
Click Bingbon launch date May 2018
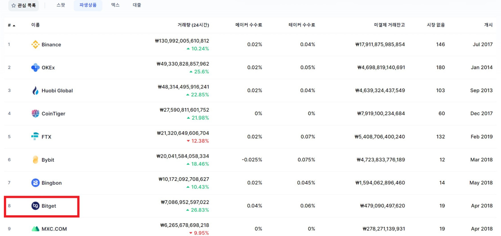(x=481, y=183)
